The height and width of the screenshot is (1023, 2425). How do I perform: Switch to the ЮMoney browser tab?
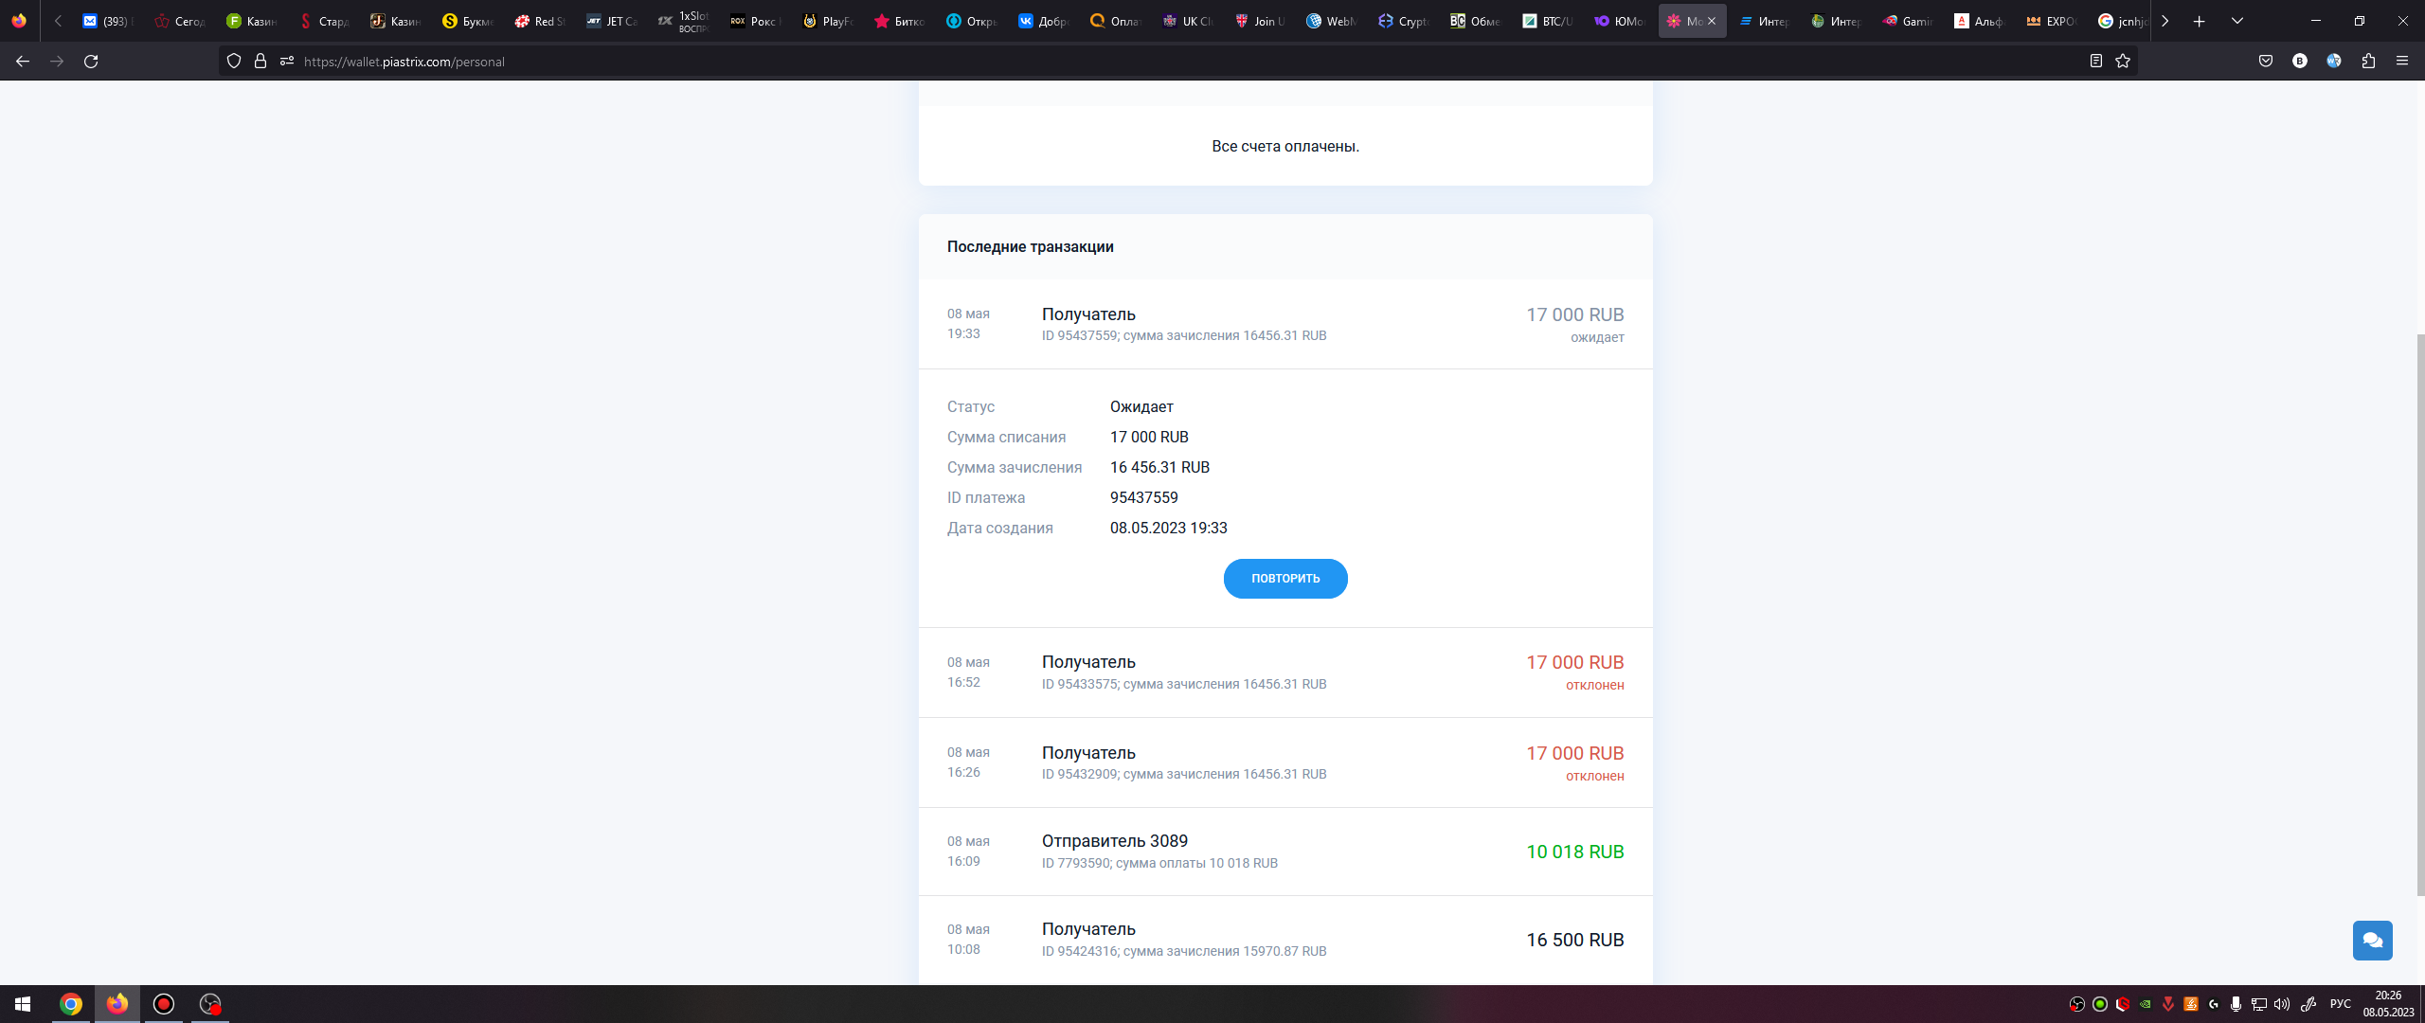[1620, 21]
